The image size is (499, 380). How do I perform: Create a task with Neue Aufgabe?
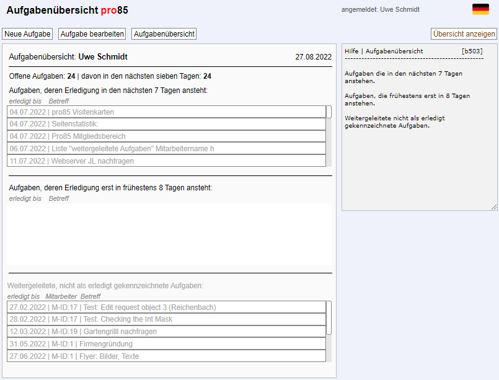[27, 34]
